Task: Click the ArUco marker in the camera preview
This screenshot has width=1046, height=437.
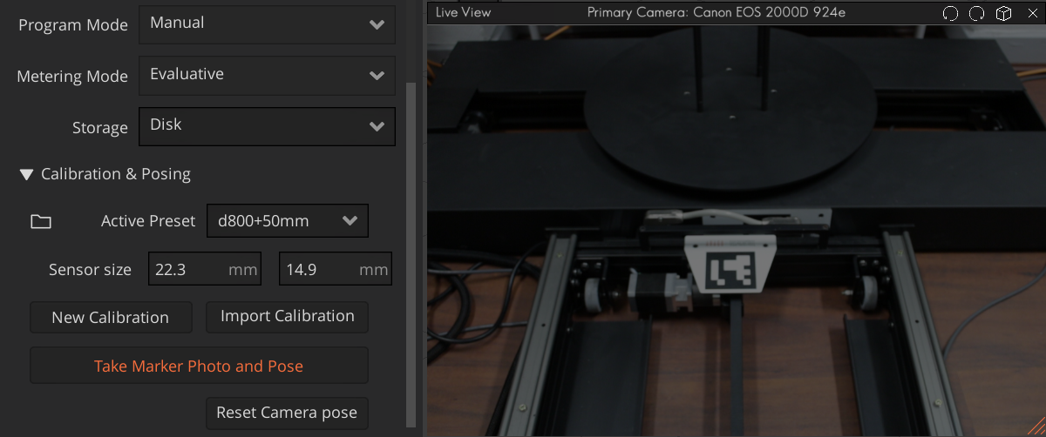Action: [x=730, y=271]
